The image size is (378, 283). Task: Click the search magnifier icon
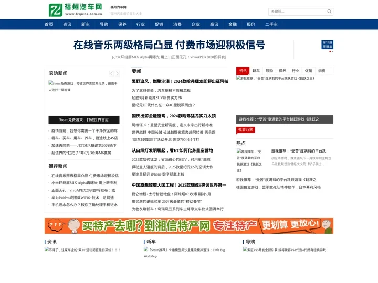pyautogui.click(x=329, y=12)
